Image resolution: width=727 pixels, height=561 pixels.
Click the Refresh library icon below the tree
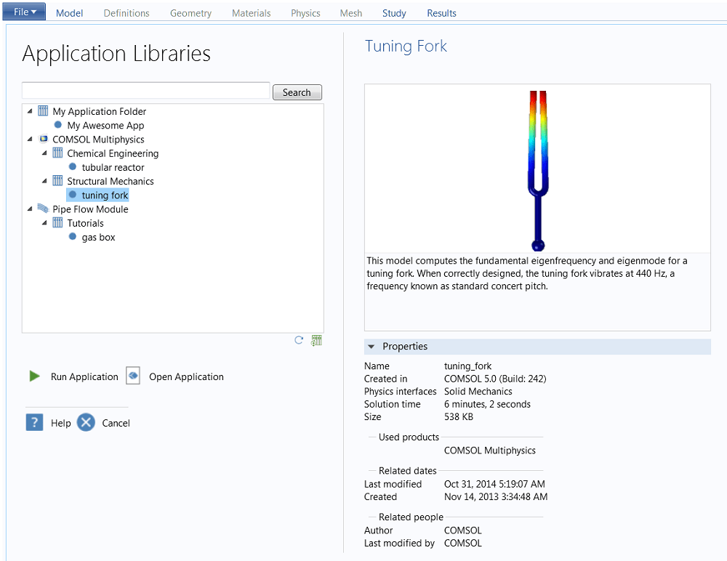click(299, 340)
